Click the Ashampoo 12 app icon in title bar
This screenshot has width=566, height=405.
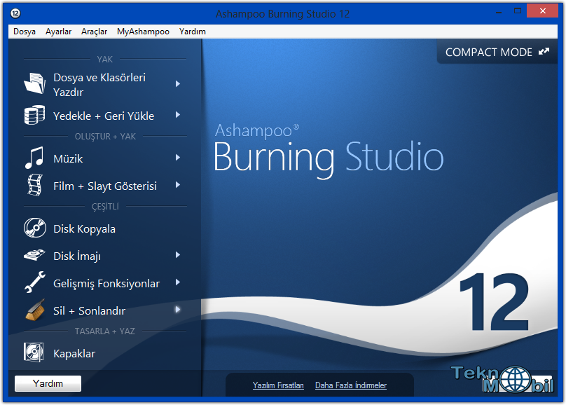15,13
